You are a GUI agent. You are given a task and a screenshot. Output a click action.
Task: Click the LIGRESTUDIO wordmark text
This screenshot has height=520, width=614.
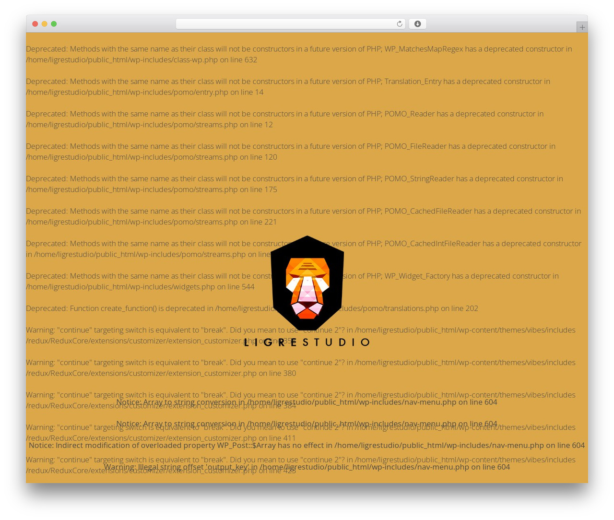tap(307, 342)
